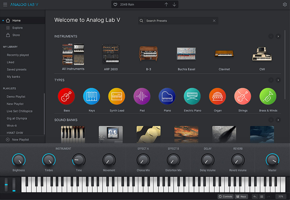290x200 pixels.
Task: Click the Movement knob
Action: (x=109, y=160)
